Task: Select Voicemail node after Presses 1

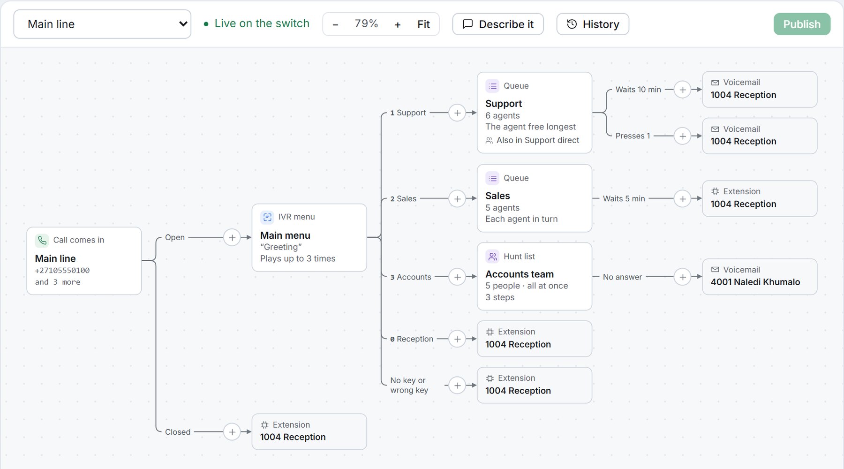Action: point(760,136)
